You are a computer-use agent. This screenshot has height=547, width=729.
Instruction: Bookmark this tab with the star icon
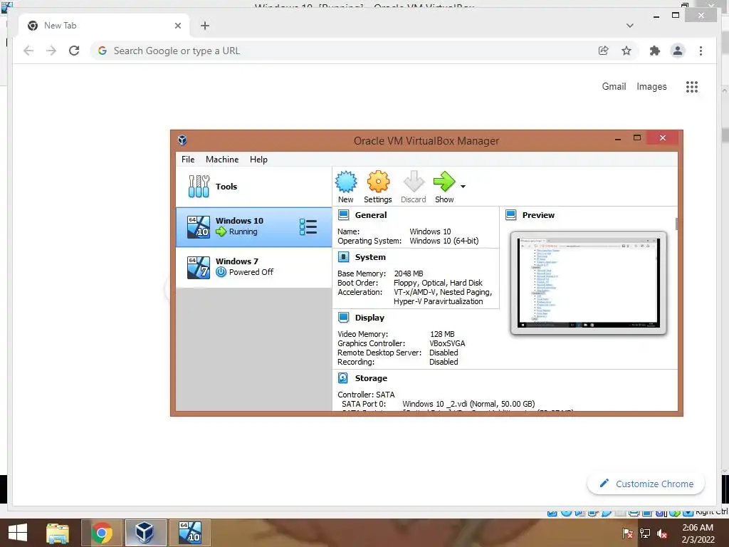(x=626, y=51)
